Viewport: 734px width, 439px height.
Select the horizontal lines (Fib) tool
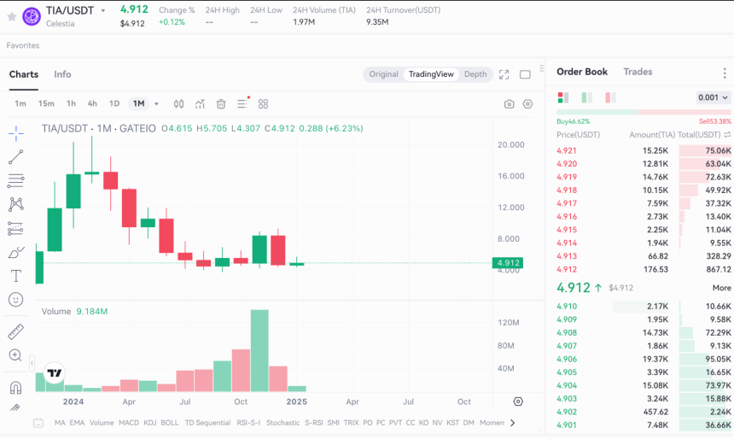[16, 180]
